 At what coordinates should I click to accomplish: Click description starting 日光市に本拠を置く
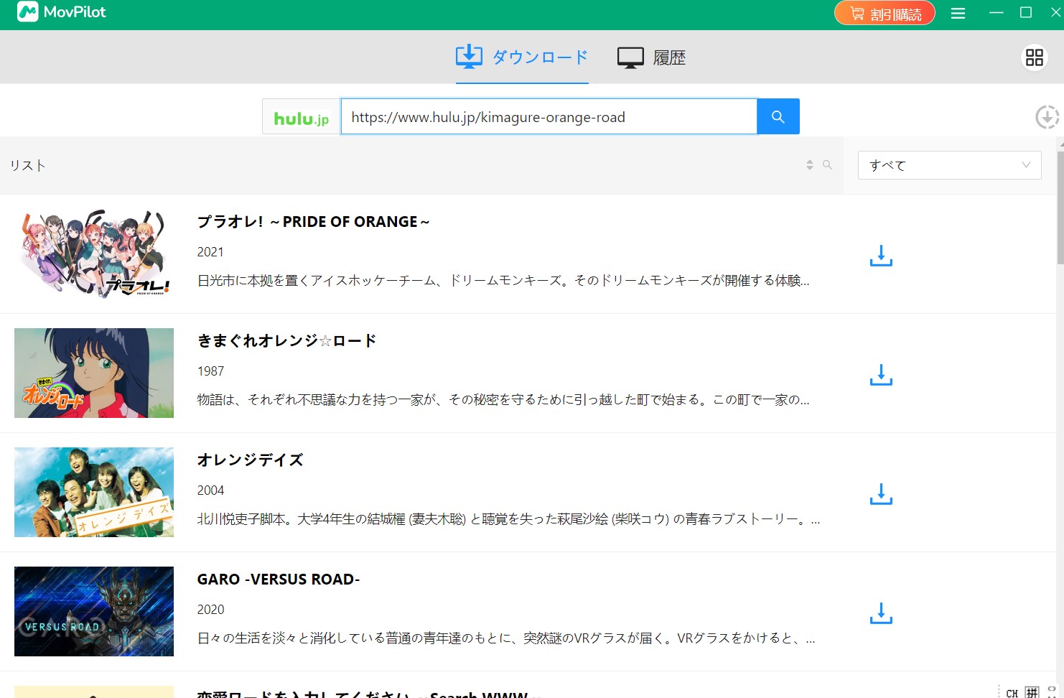(x=503, y=281)
